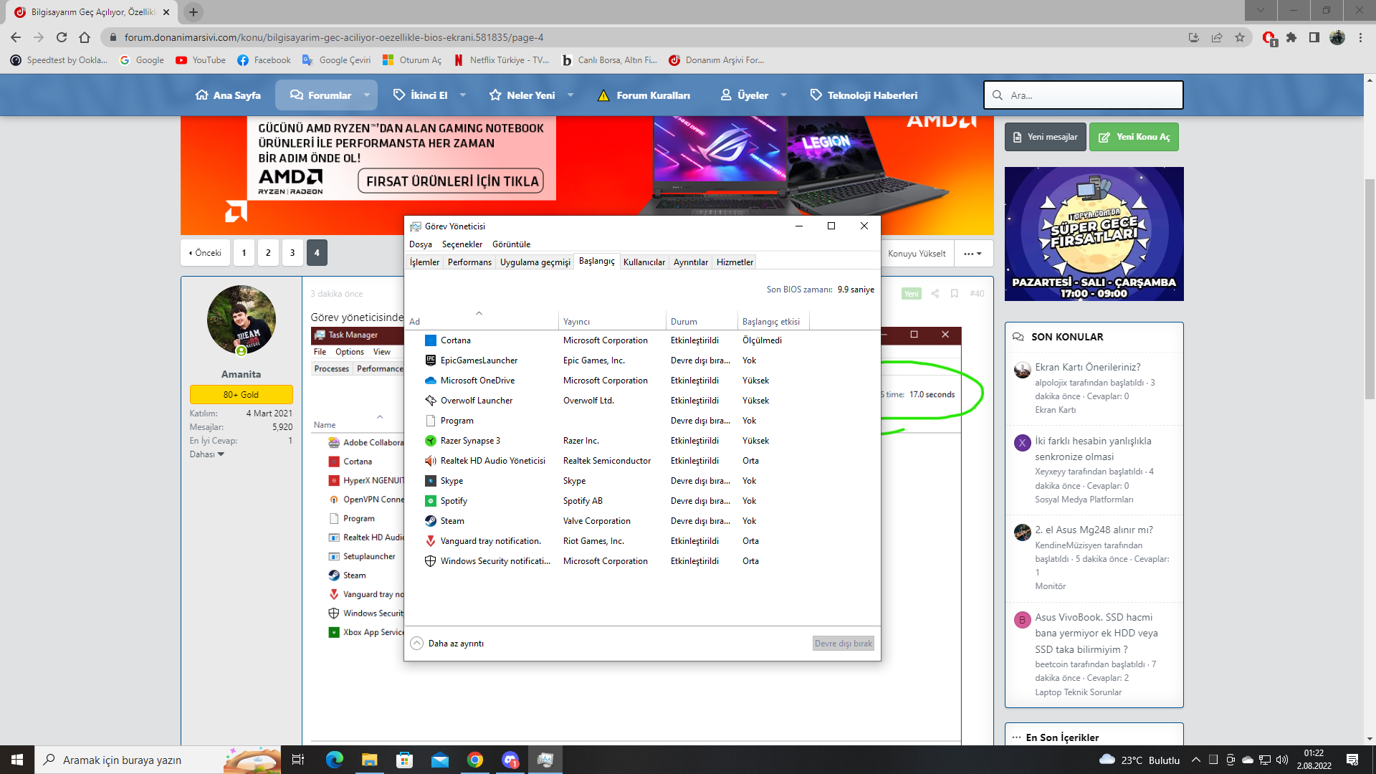Switch to the Performans tab
This screenshot has width=1376, height=774.
pyautogui.click(x=469, y=262)
